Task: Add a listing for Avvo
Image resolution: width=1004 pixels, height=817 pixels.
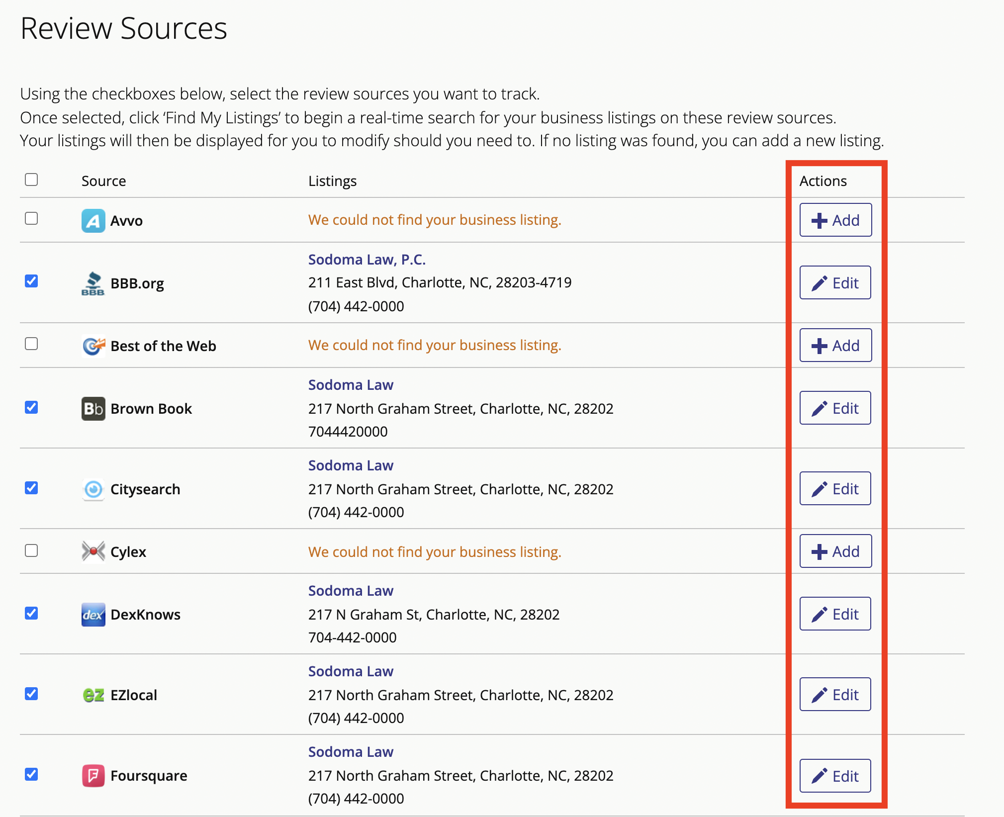Action: pyautogui.click(x=835, y=220)
